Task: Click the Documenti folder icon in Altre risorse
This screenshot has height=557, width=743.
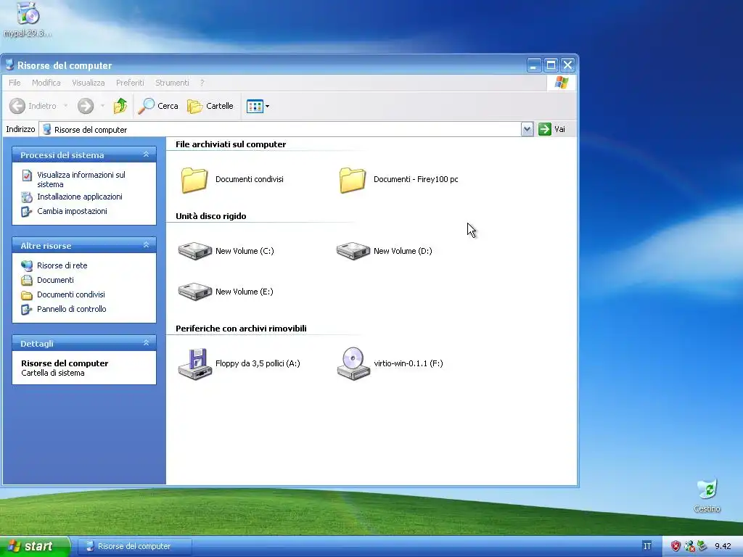Action: click(27, 281)
